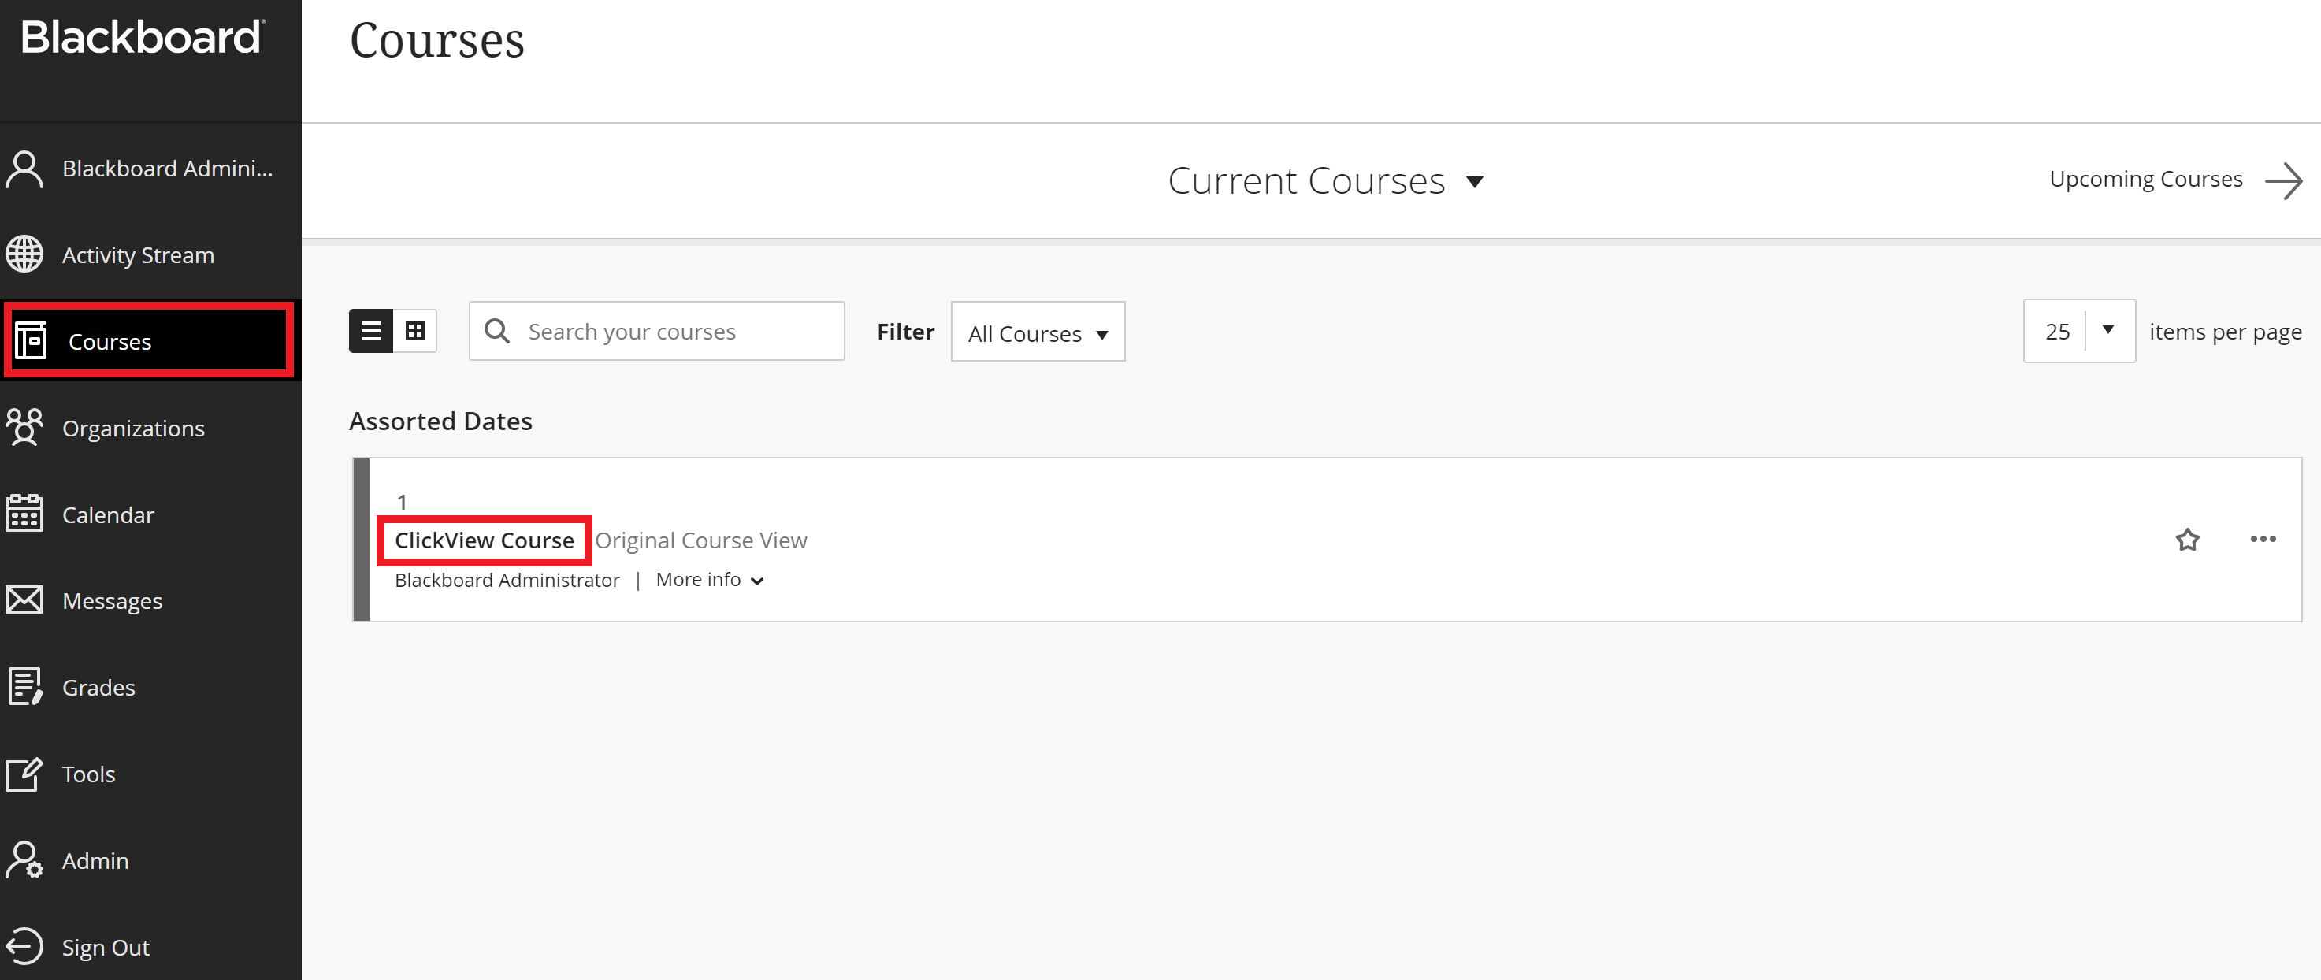Switch to list view layout

[370, 332]
